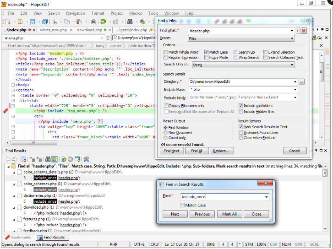333x249 pixels.
Task: Click Mark All in Find in Search Results
Action: pos(229,214)
